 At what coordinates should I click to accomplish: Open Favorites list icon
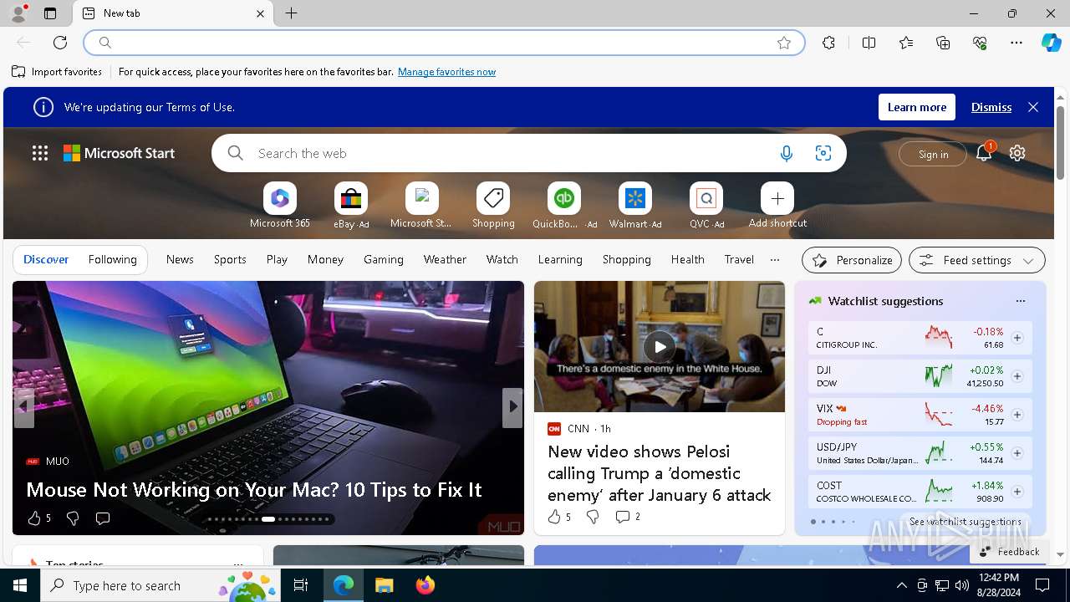pos(906,43)
